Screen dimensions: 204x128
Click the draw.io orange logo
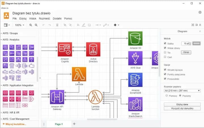click(6, 16)
